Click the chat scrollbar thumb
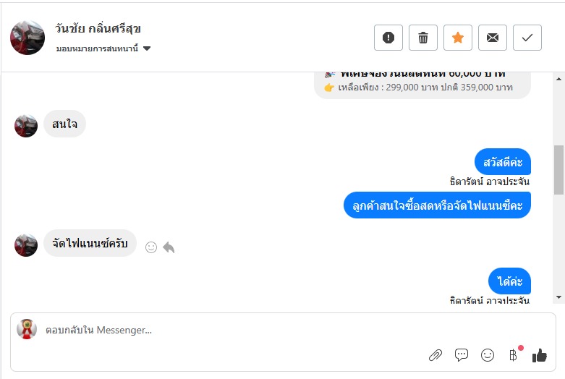 pos(558,170)
